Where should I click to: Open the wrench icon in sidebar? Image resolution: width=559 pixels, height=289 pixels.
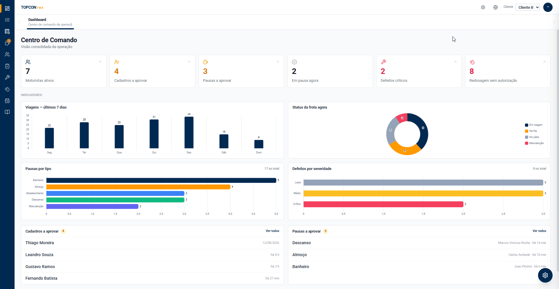[x=7, y=77]
